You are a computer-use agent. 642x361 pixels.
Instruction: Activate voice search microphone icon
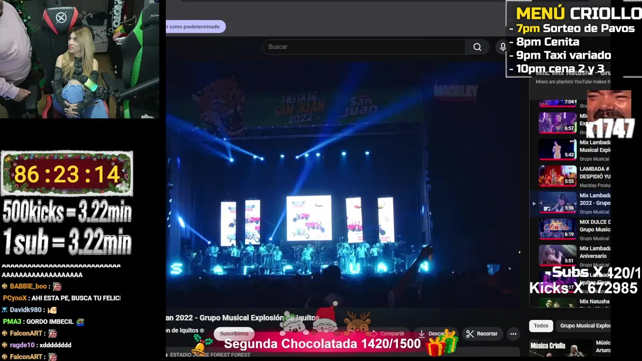[503, 47]
